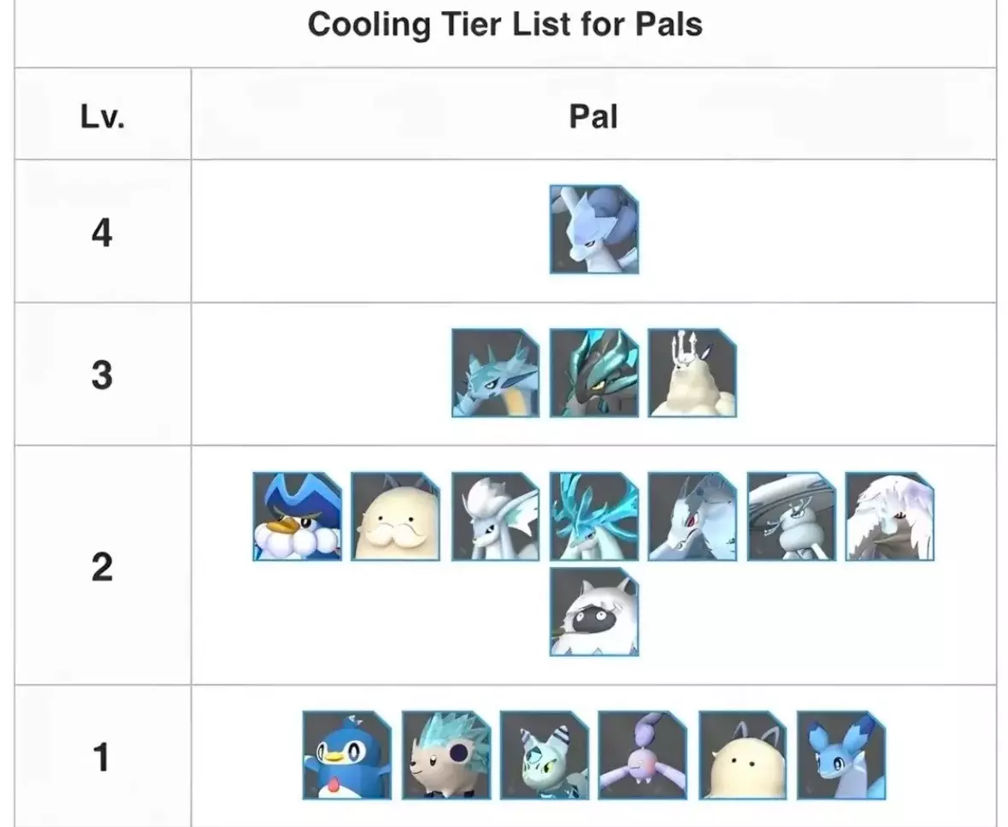Screen dimensions: 1008x827
Task: Click the spiky-haired Jolthog Cryst hedgehog icon
Action: (445, 756)
